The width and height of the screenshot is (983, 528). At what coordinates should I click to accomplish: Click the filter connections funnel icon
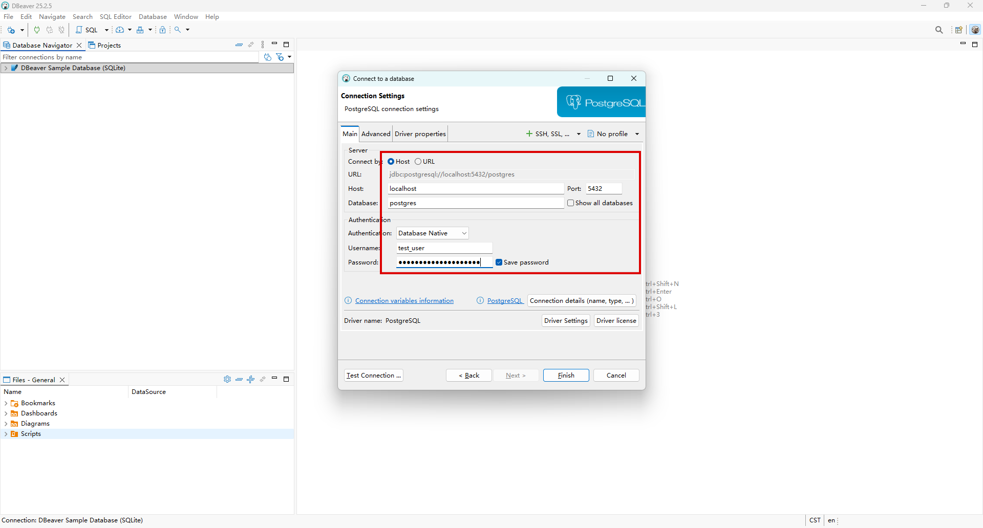click(280, 57)
